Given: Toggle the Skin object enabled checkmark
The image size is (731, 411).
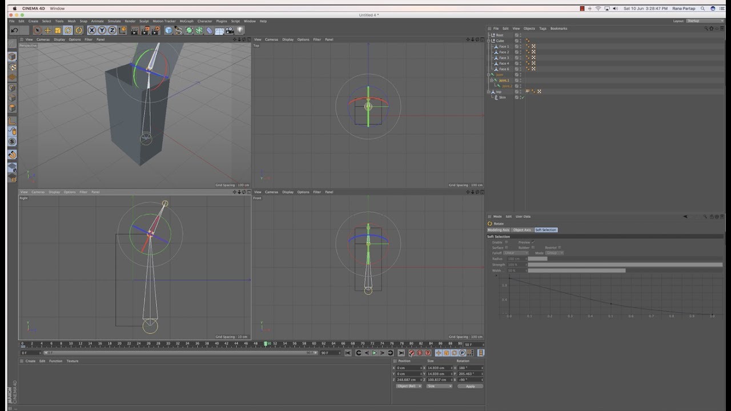Looking at the screenshot, I should tap(523, 98).
